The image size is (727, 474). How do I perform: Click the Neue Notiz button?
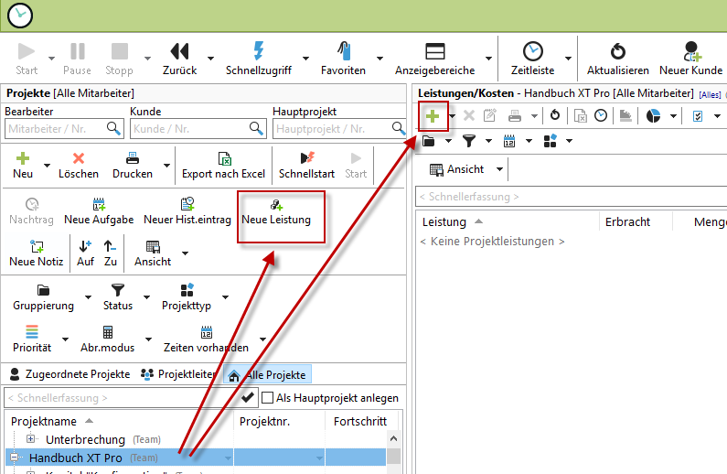[36, 253]
